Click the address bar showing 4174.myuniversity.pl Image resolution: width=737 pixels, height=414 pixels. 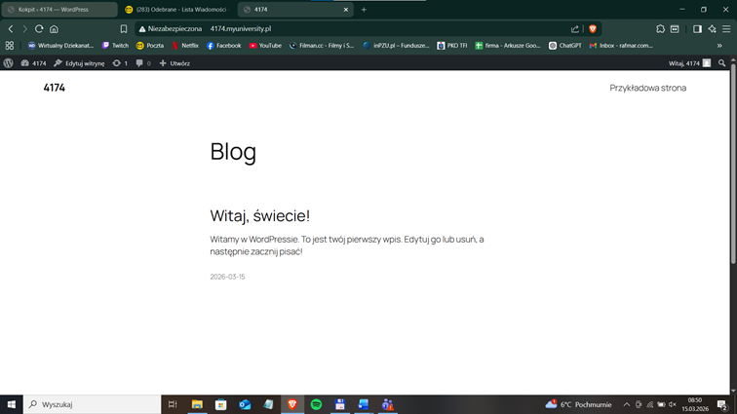pyautogui.click(x=341, y=29)
